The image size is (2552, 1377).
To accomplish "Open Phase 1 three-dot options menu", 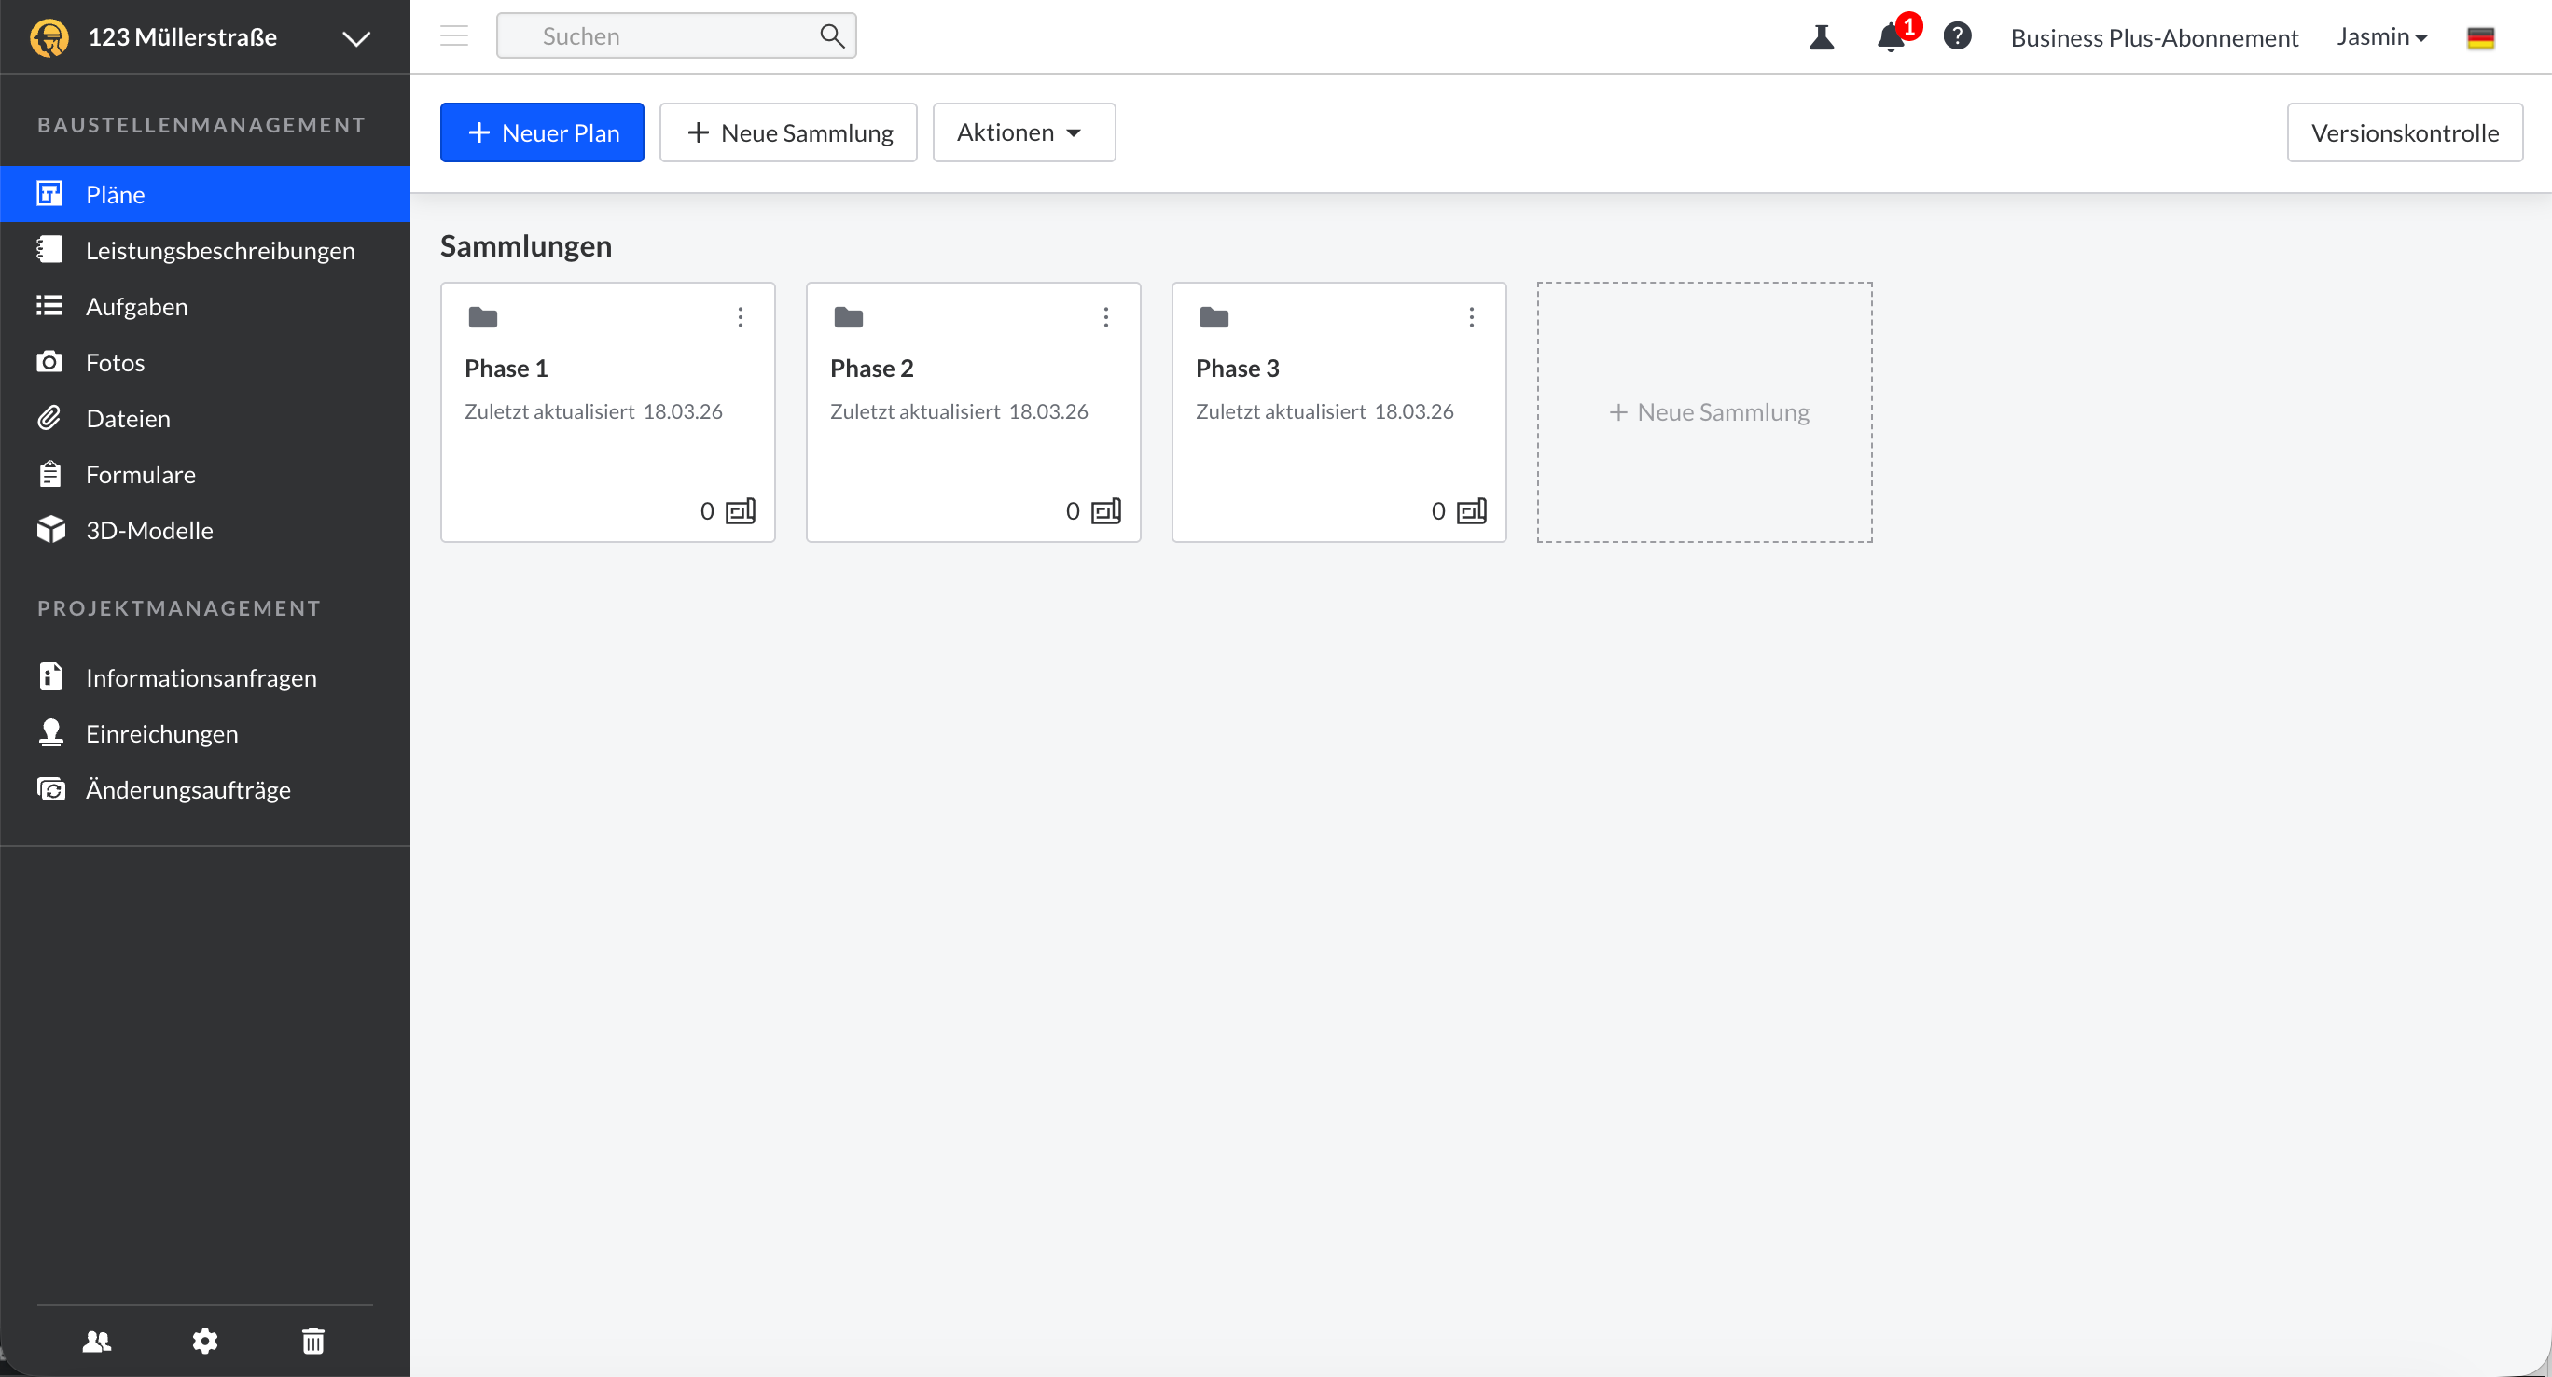I will (740, 317).
